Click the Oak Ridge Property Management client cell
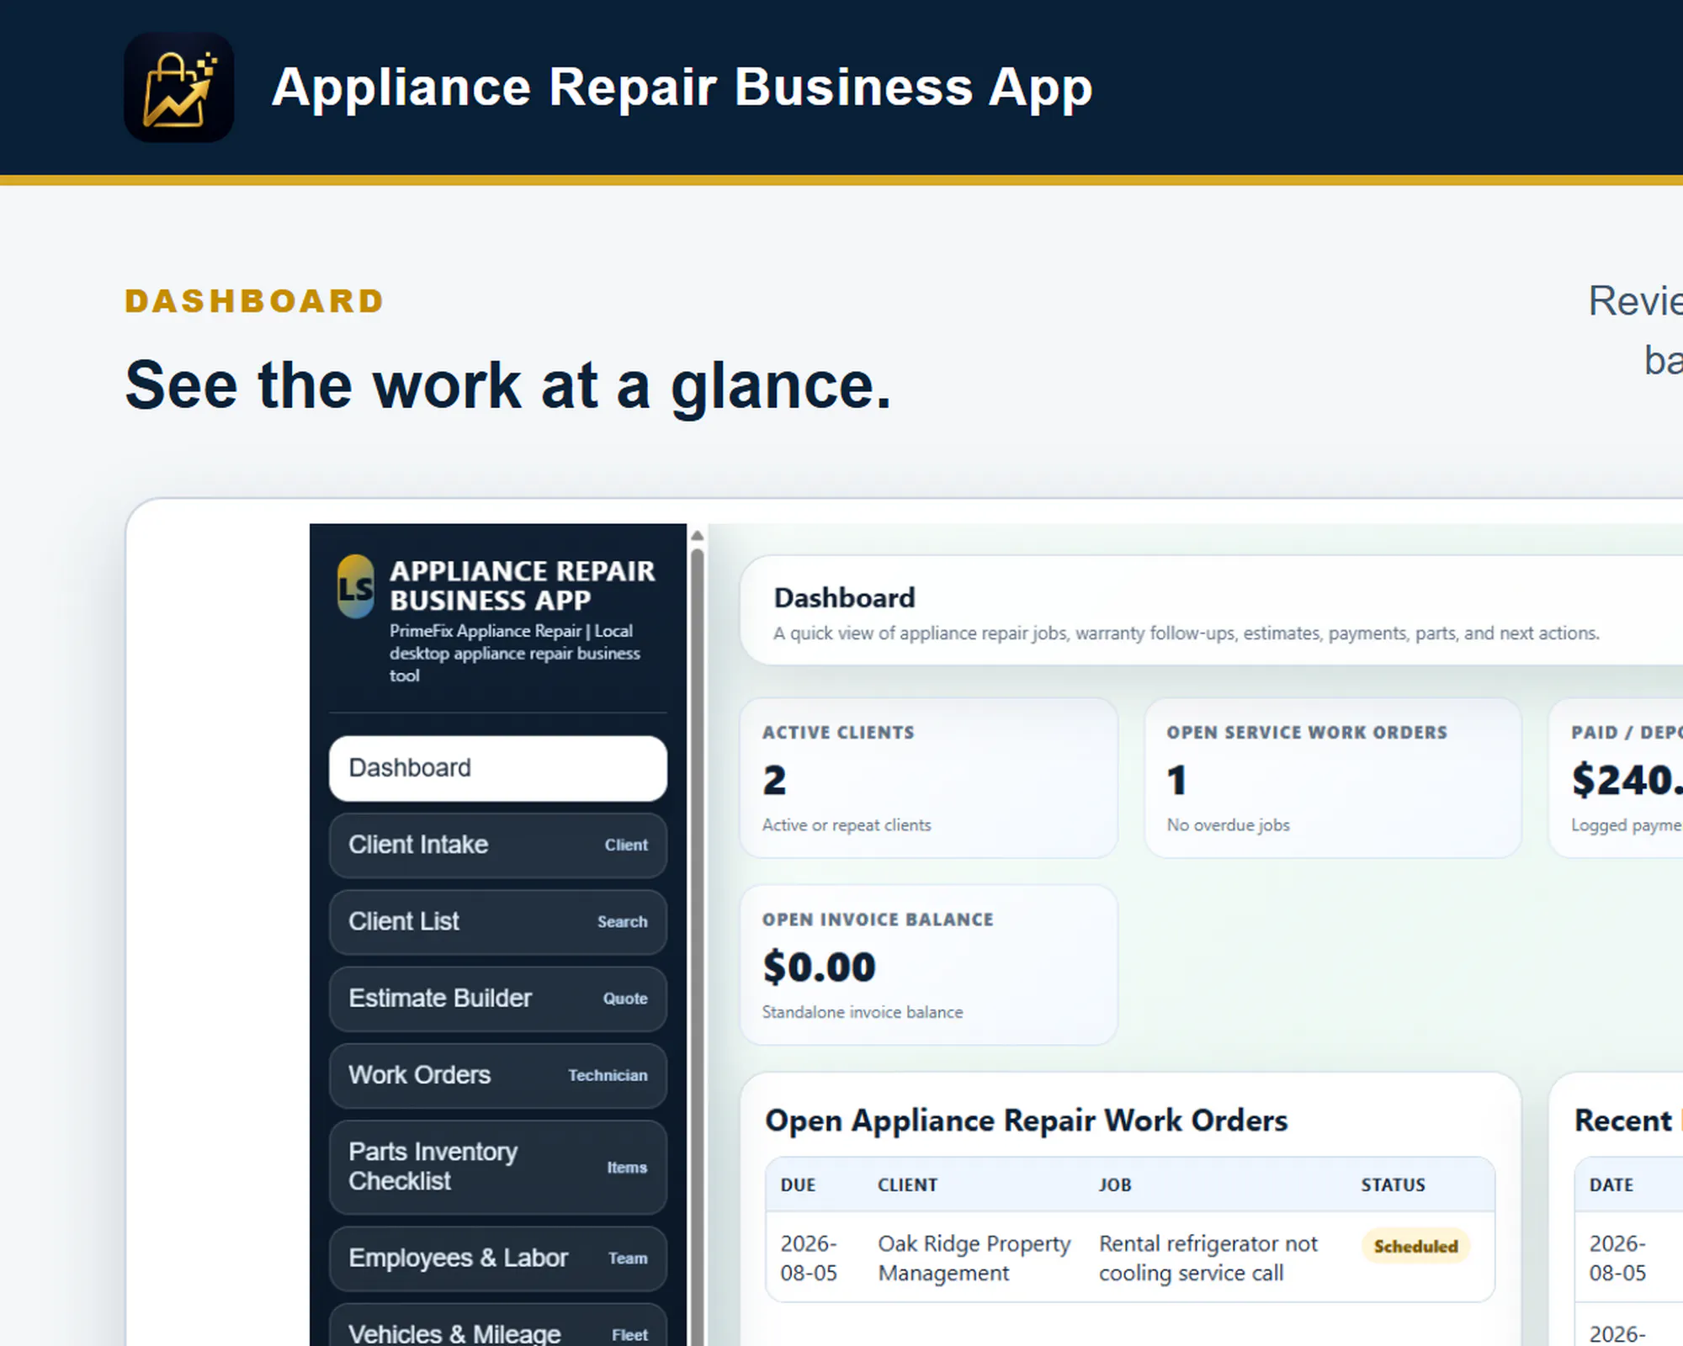Viewport: 1683px width, 1346px height. click(x=974, y=1259)
